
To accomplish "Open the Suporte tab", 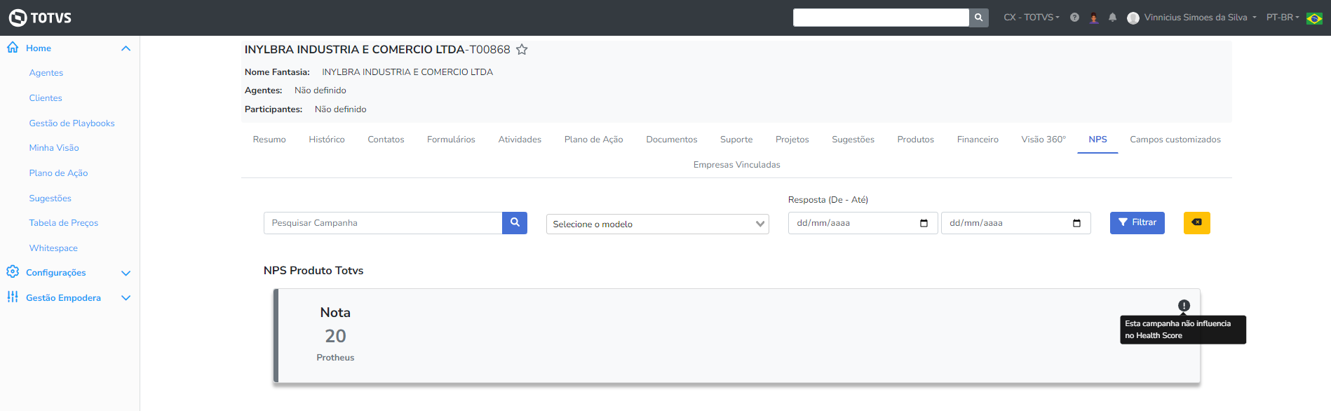I will click(736, 140).
